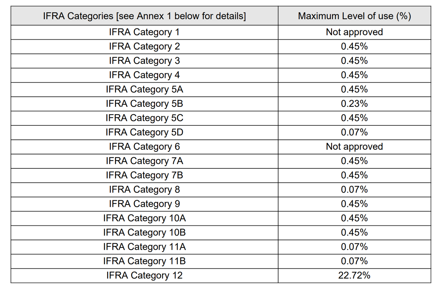Select the 'IFRA Category 2' cell

144,46
